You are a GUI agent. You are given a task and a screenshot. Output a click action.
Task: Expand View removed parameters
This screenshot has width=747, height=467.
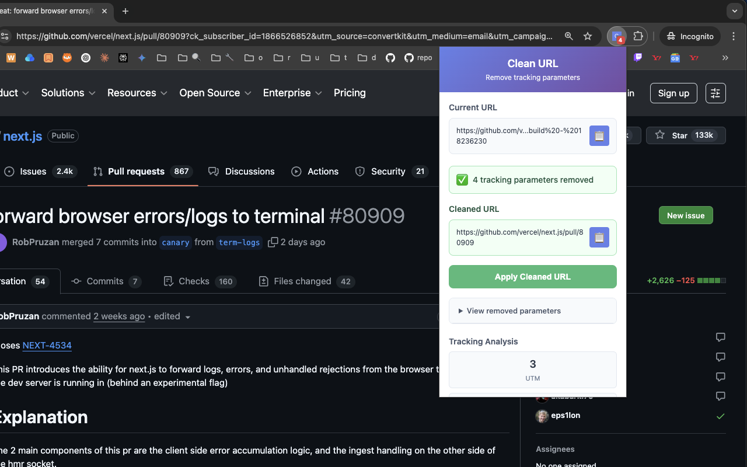click(x=532, y=311)
